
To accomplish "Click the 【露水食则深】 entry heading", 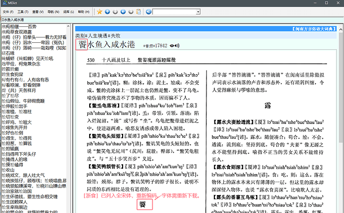I will point(228,168).
